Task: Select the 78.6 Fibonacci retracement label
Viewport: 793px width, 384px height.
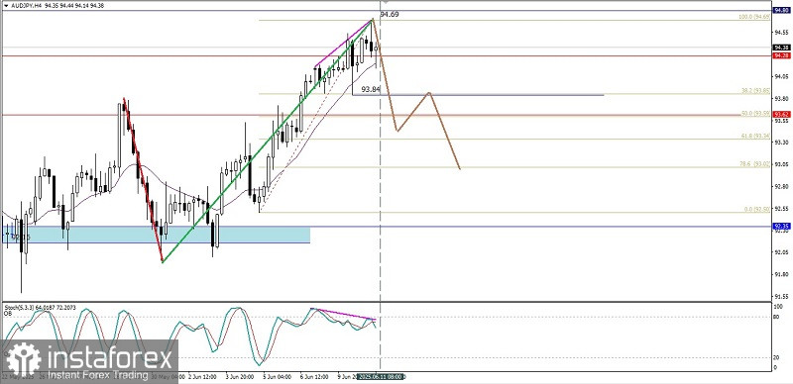Action: 755,163
